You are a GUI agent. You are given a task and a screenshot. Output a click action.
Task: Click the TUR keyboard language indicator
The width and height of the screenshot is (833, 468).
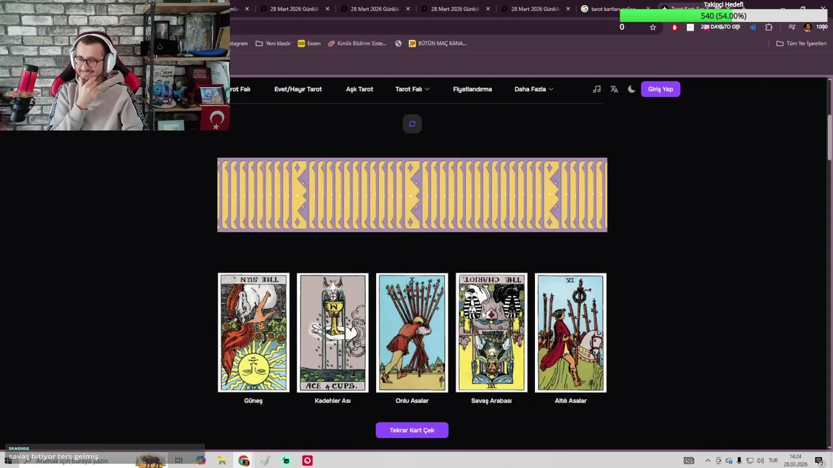[x=773, y=461]
